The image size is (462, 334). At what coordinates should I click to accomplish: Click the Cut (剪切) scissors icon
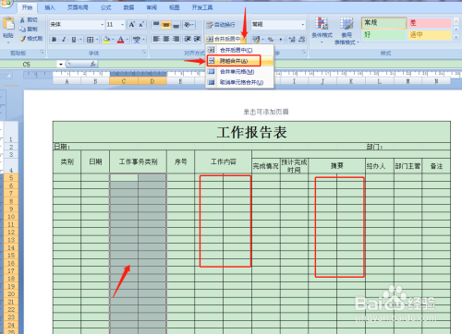point(22,20)
